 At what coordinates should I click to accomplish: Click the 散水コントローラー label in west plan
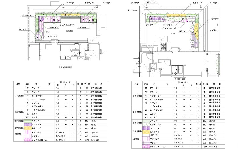[53, 36]
